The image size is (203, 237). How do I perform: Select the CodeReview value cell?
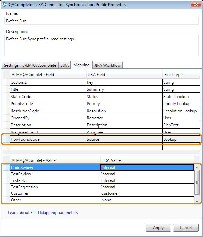(x=55, y=168)
